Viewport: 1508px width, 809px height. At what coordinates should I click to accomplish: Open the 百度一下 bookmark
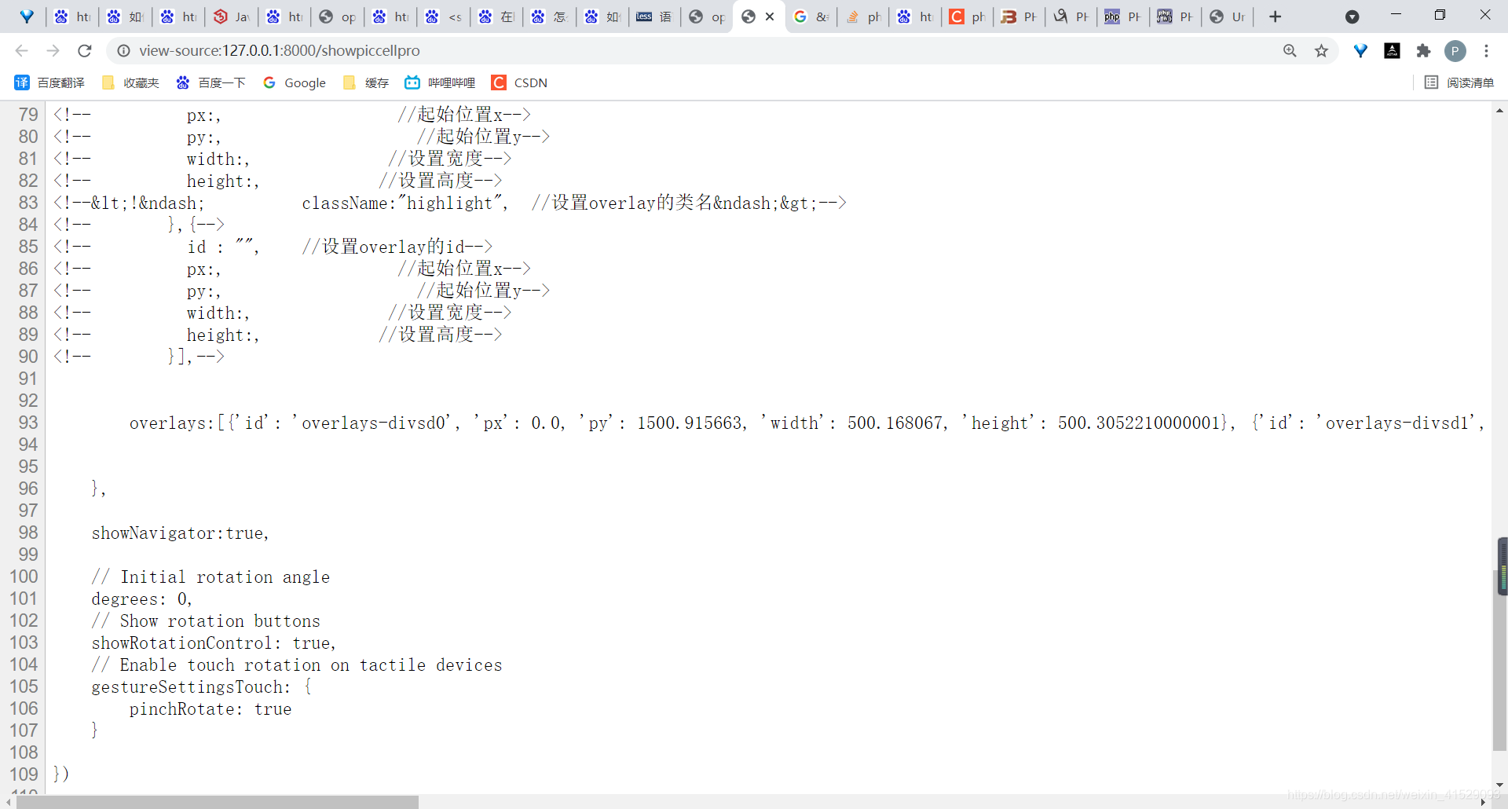pyautogui.click(x=210, y=82)
